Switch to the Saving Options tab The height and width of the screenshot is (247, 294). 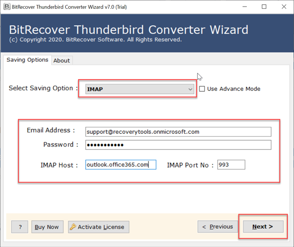[27, 60]
